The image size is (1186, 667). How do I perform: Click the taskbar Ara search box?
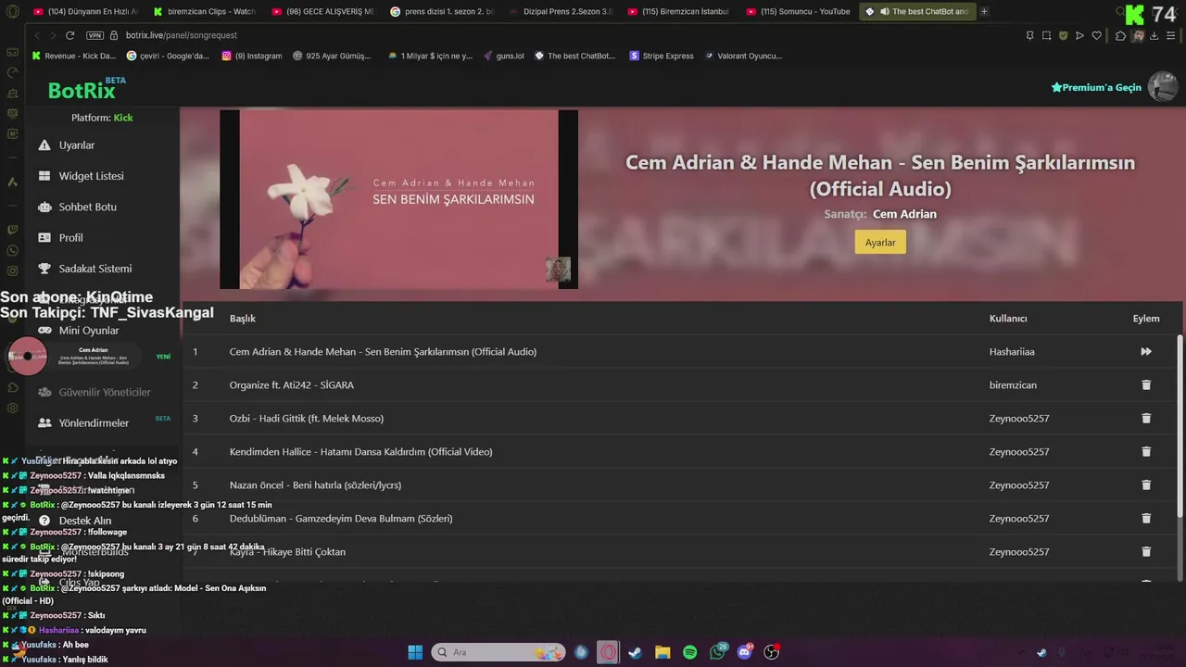pyautogui.click(x=498, y=652)
